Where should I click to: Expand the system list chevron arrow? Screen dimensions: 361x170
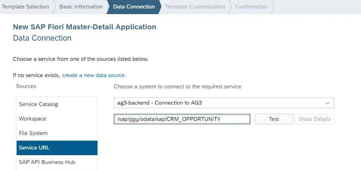(327, 103)
